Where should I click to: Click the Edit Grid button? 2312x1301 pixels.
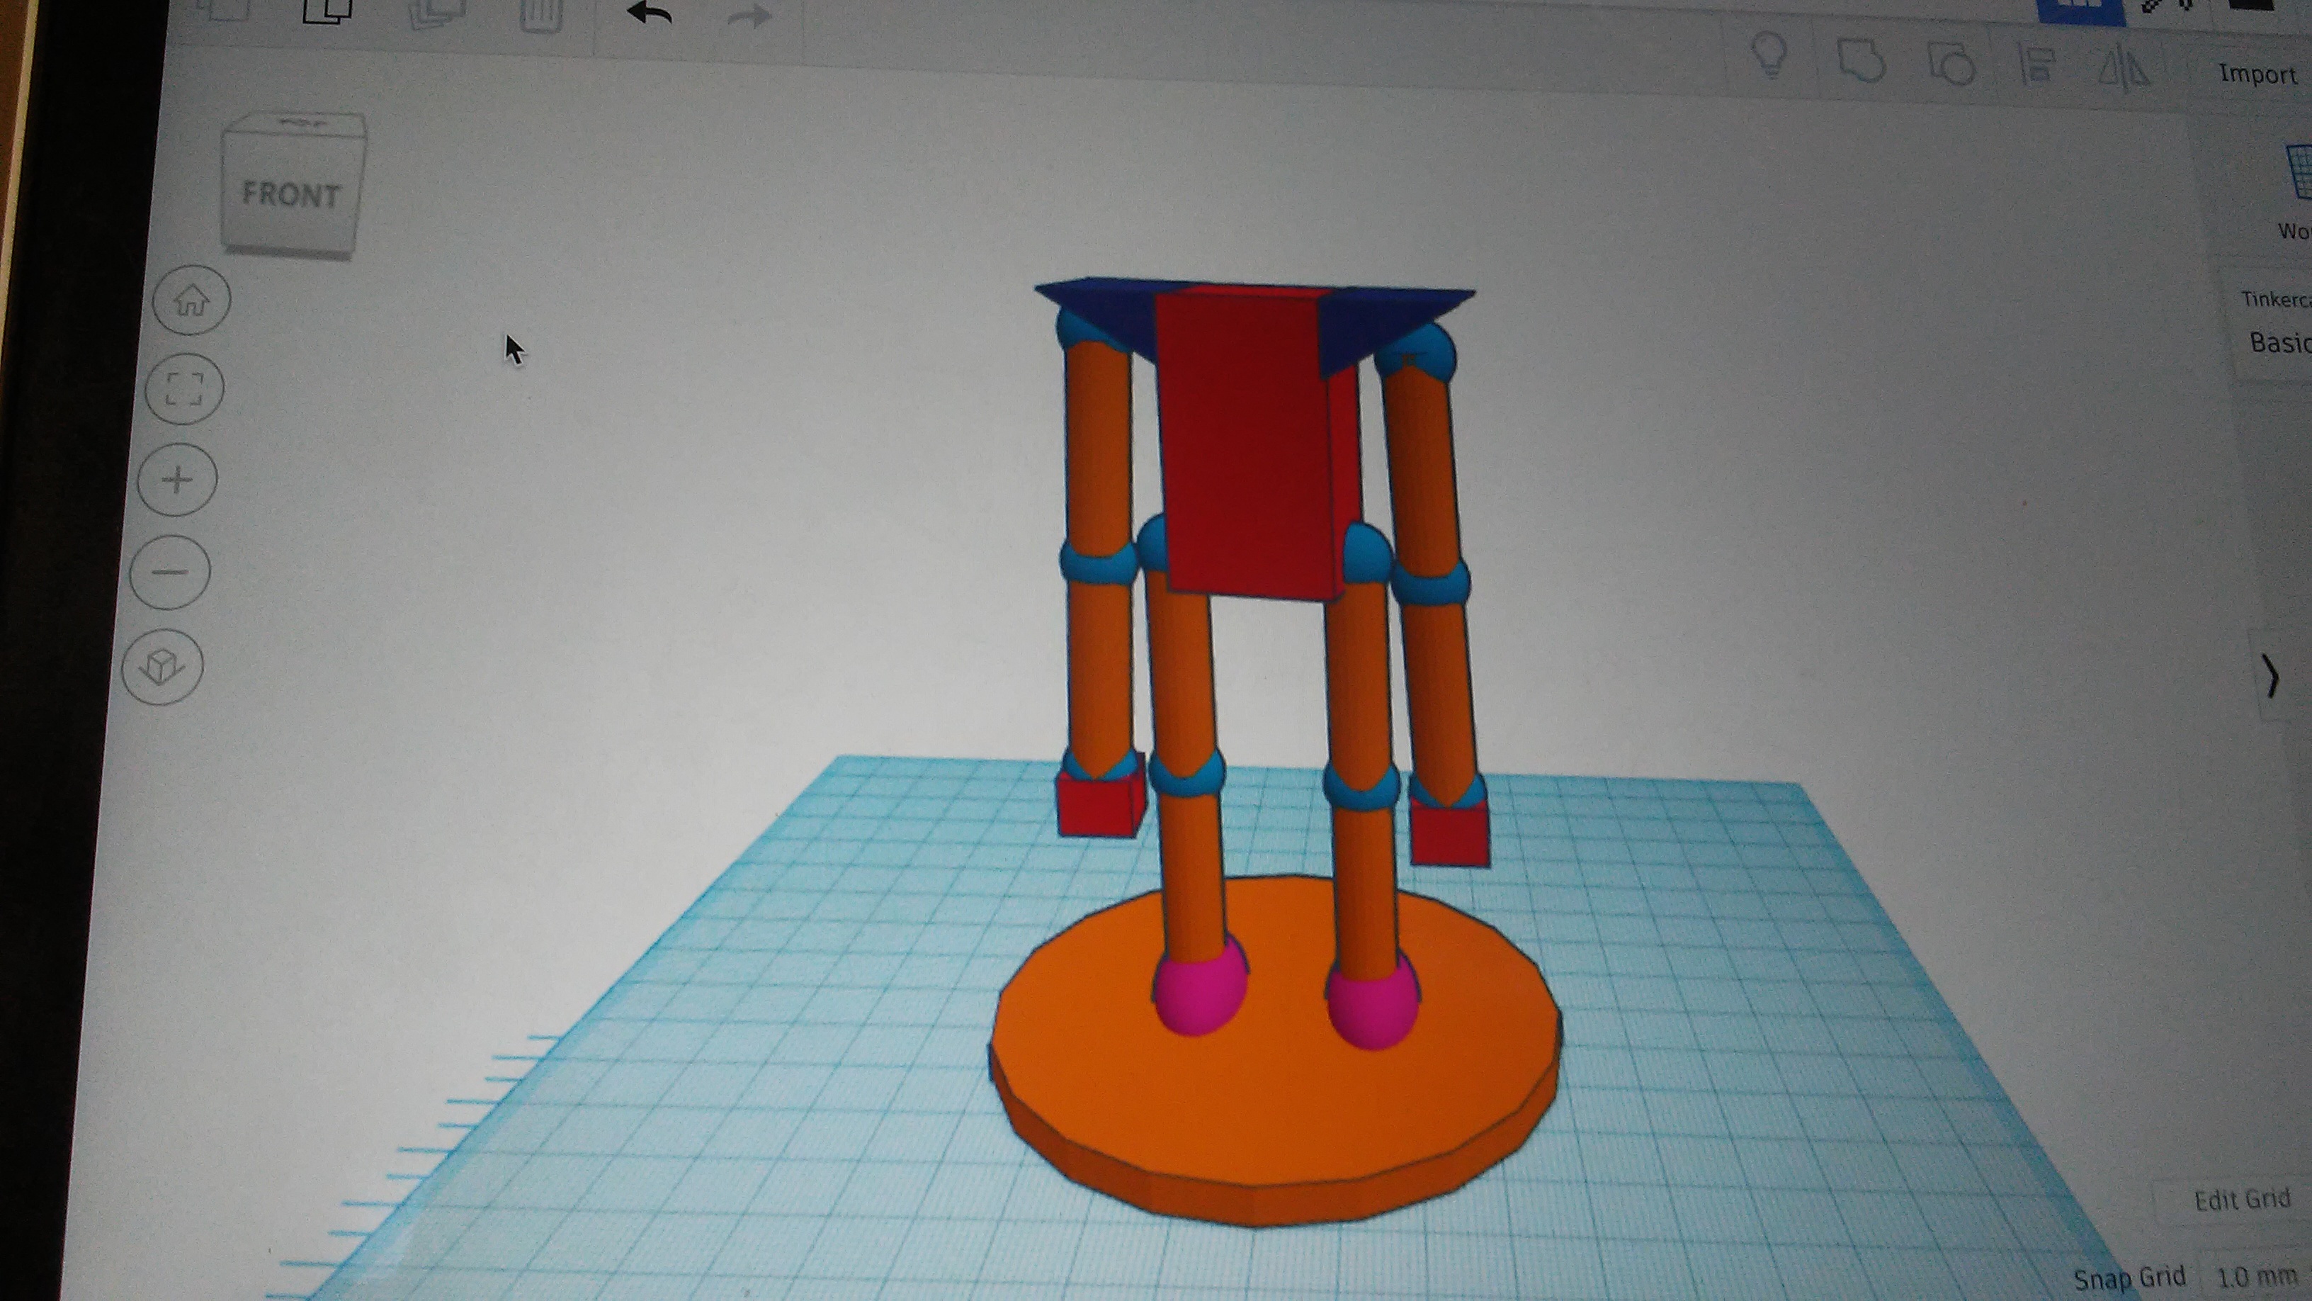click(2242, 1200)
